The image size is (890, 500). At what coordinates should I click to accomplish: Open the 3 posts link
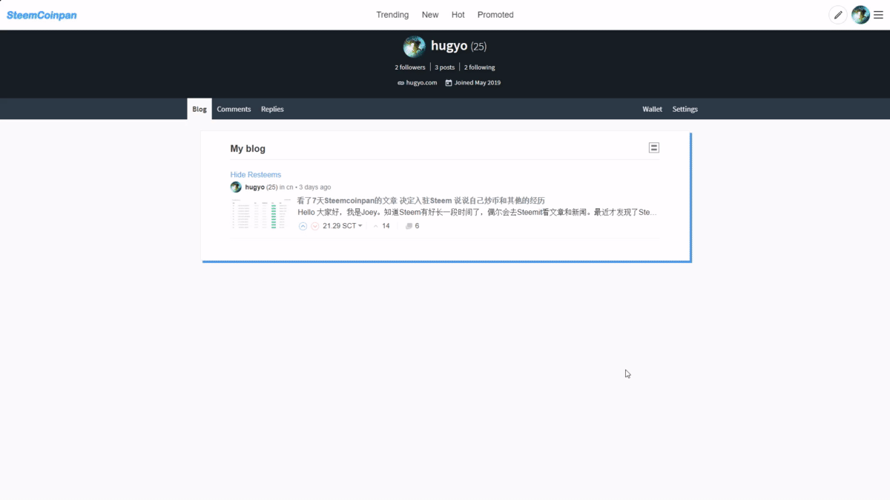[x=445, y=67]
